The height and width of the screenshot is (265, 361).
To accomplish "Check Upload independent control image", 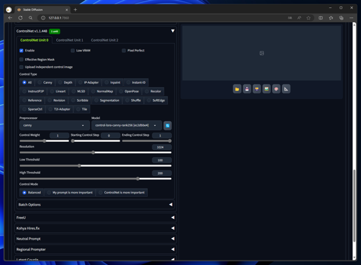I will (x=21, y=67).
